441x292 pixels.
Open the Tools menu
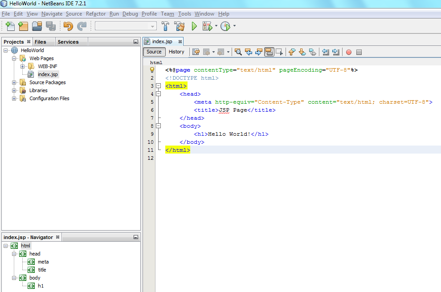(x=184, y=14)
